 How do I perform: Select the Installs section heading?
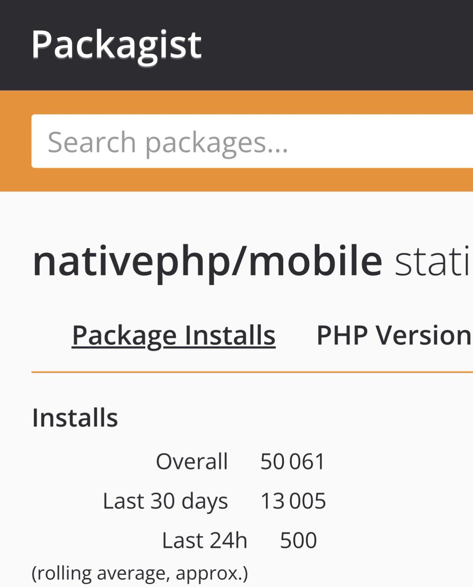pyautogui.click(x=75, y=418)
